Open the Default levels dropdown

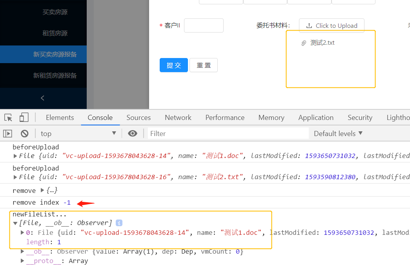tap(338, 133)
